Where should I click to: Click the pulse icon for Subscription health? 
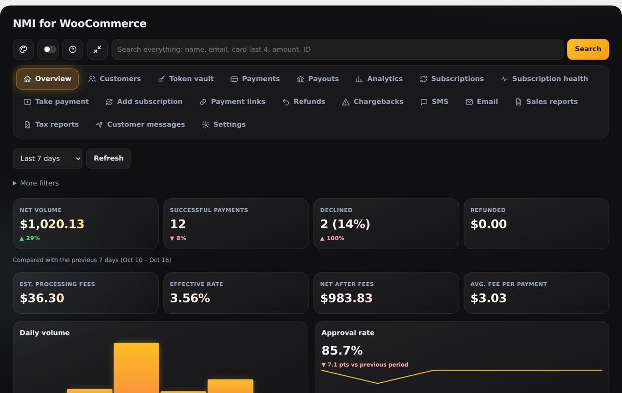pos(504,79)
